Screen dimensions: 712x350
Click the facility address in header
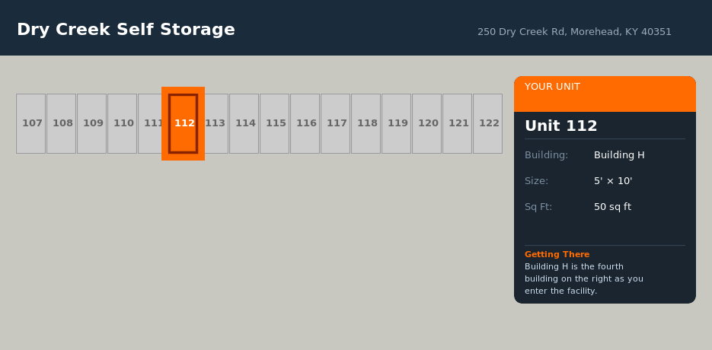coord(574,32)
